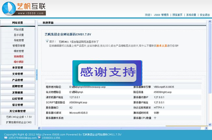Click 站点物理路径 value E:\源码\php\

click(76, 92)
